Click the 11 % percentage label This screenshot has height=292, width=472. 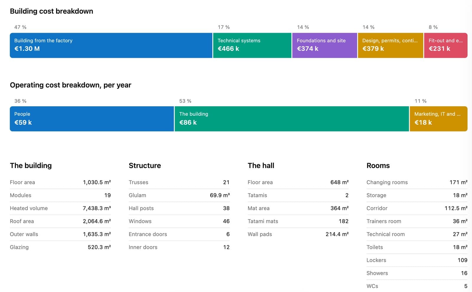tap(420, 101)
